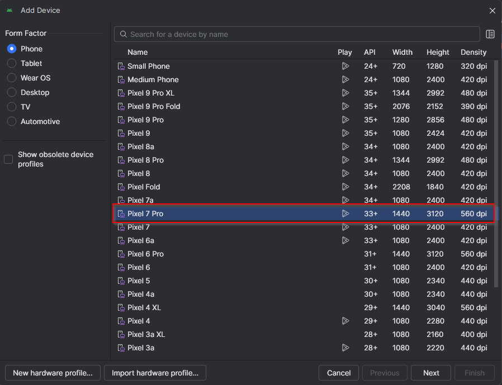
Task: Click the 30+ API value of Pixel 5
Action: (371, 281)
